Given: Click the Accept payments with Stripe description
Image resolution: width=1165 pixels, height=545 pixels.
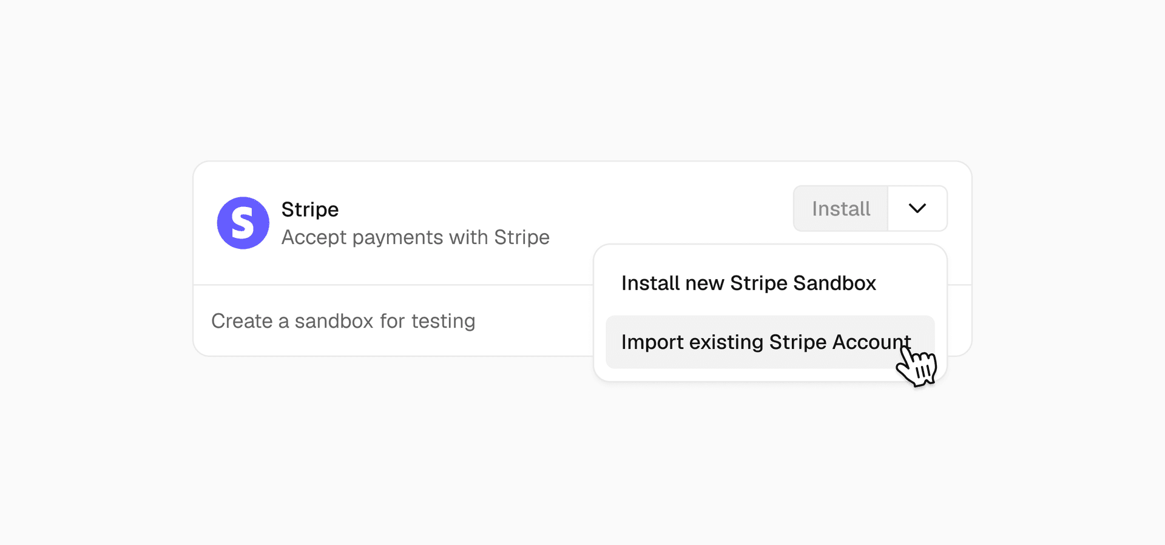Looking at the screenshot, I should coord(415,237).
